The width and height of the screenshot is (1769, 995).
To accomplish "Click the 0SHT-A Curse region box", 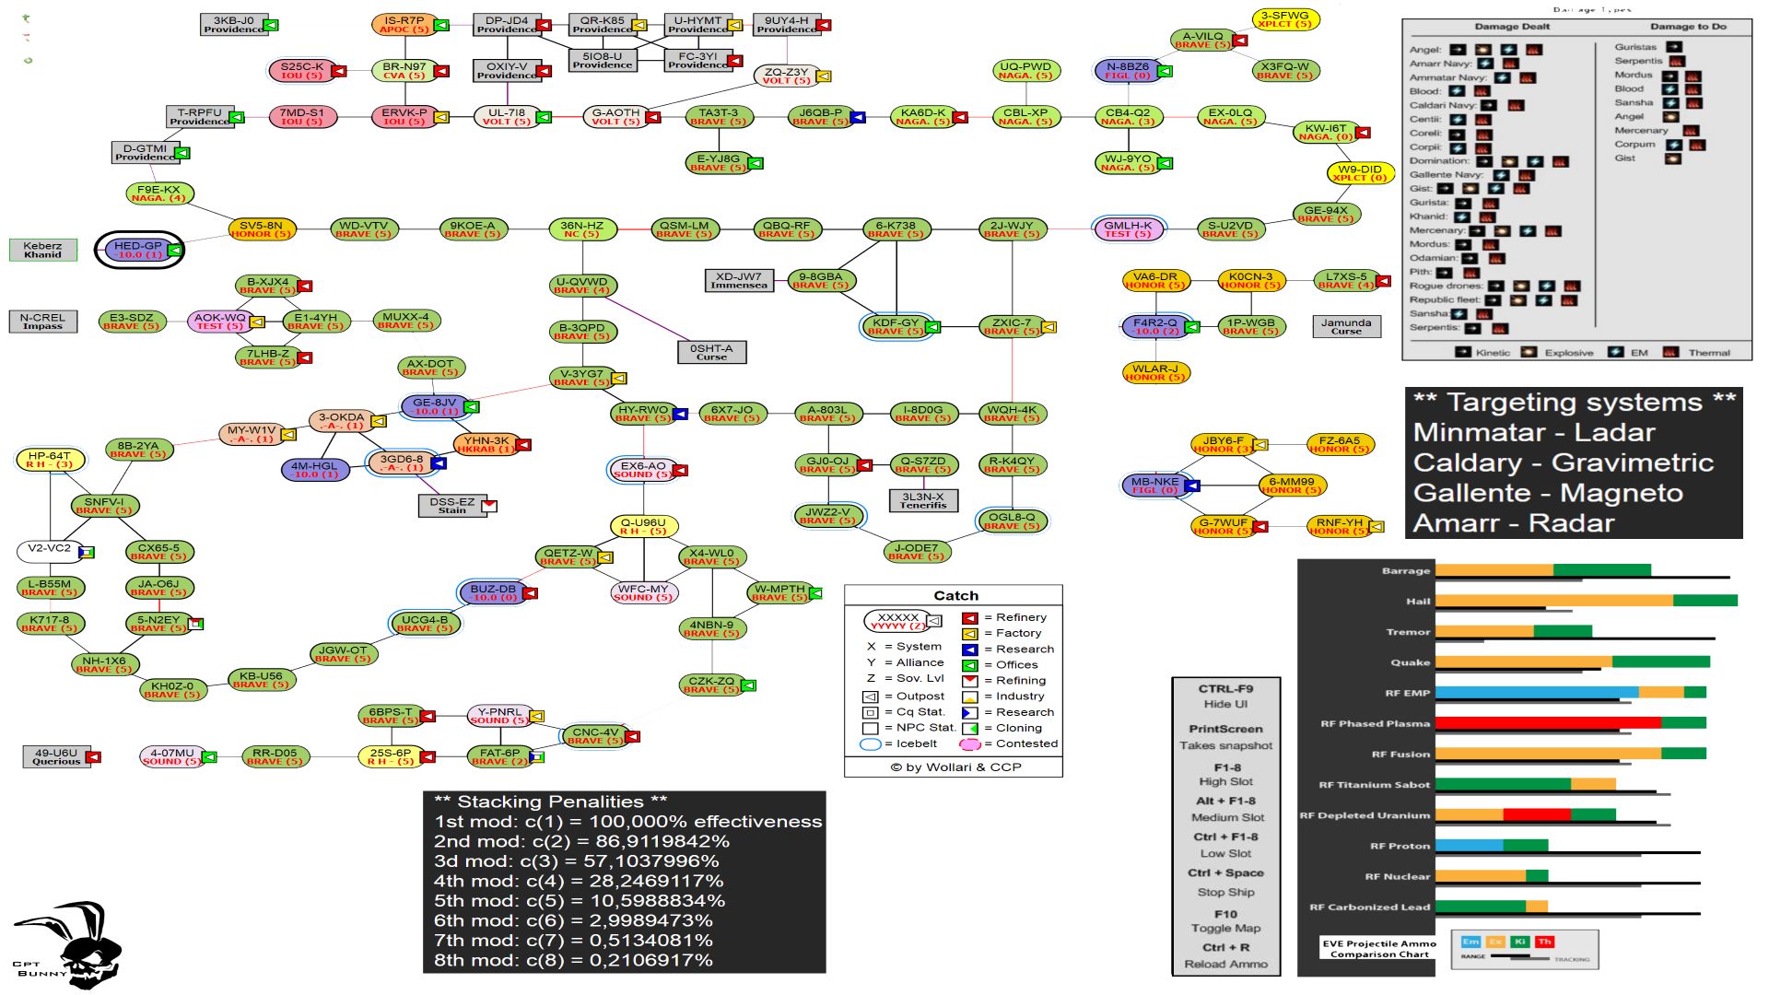I will [711, 353].
